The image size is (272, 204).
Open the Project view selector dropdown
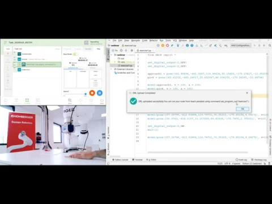pos(114,50)
